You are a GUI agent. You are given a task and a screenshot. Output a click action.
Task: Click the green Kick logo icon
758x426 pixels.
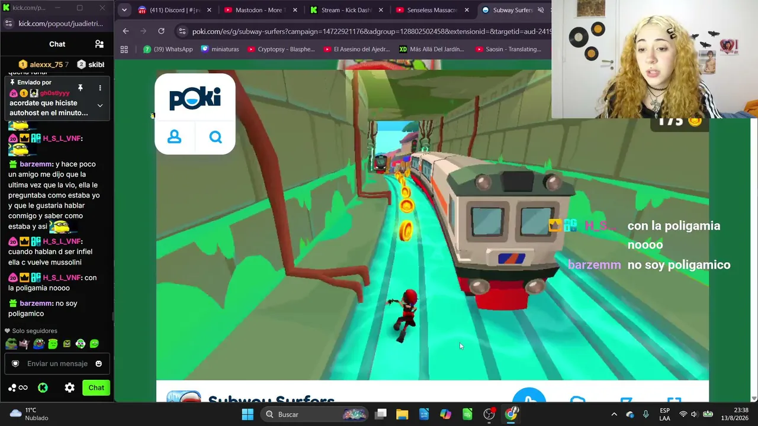tap(43, 388)
